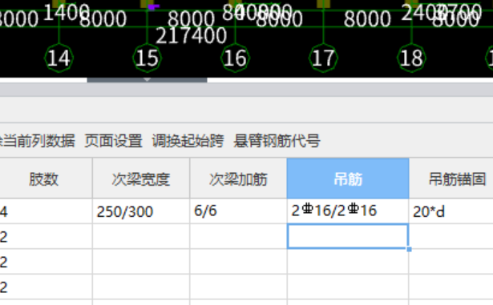493x305 pixels.
Task: Click the 217400 total dimension text
Action: 191,35
